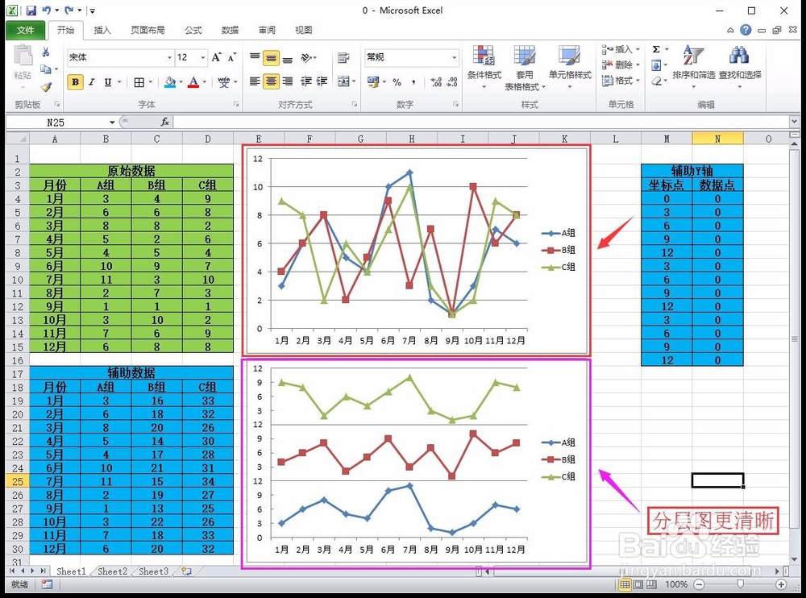806x598 pixels.
Task: Click Format as Table (套用表格格式)
Action: (x=525, y=68)
